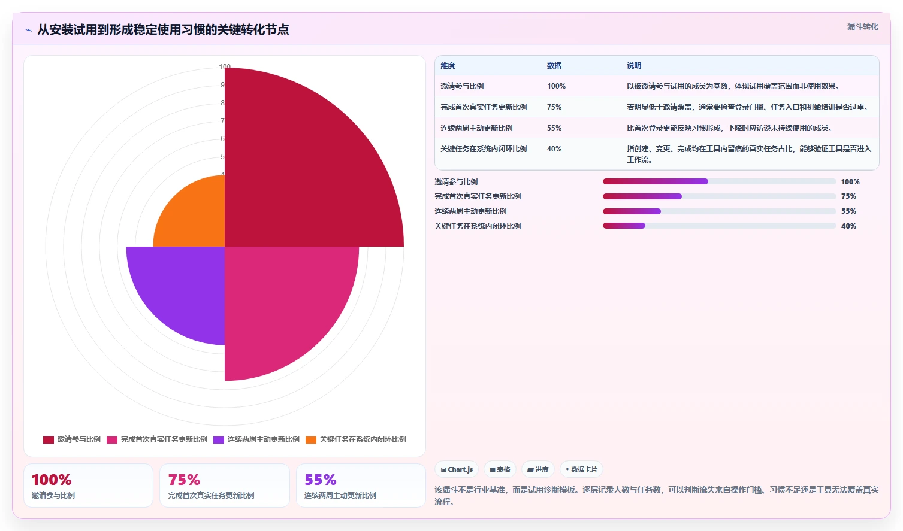Open the 55% data card
This screenshot has width=903, height=531.
point(361,486)
